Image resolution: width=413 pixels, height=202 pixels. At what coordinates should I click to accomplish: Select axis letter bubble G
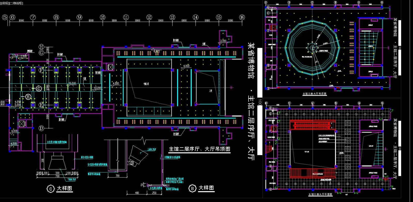42,53
